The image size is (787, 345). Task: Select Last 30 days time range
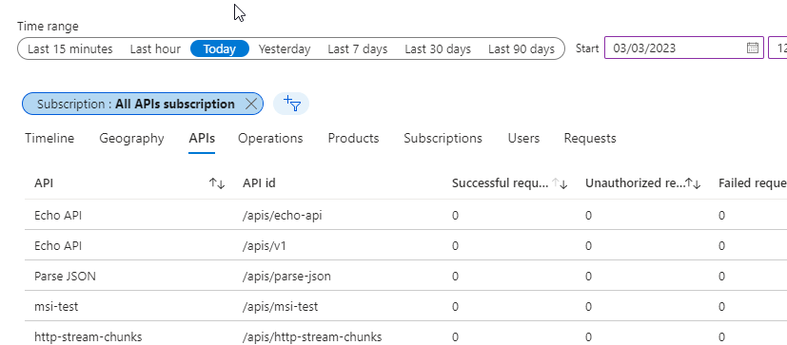tap(438, 49)
